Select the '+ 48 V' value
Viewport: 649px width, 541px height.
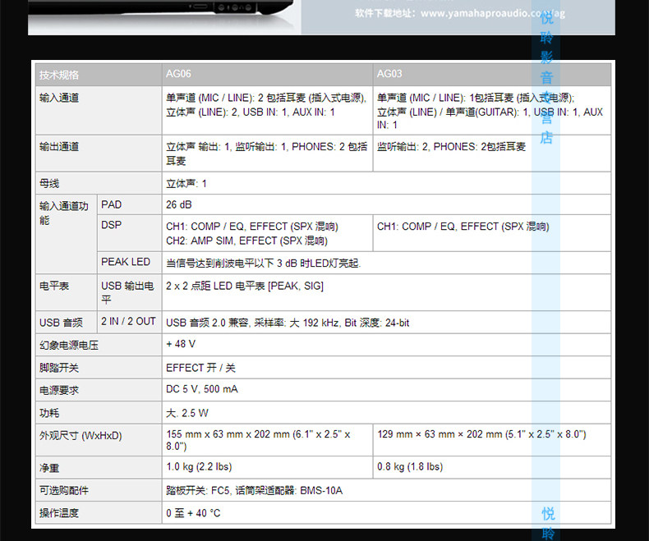[181, 344]
